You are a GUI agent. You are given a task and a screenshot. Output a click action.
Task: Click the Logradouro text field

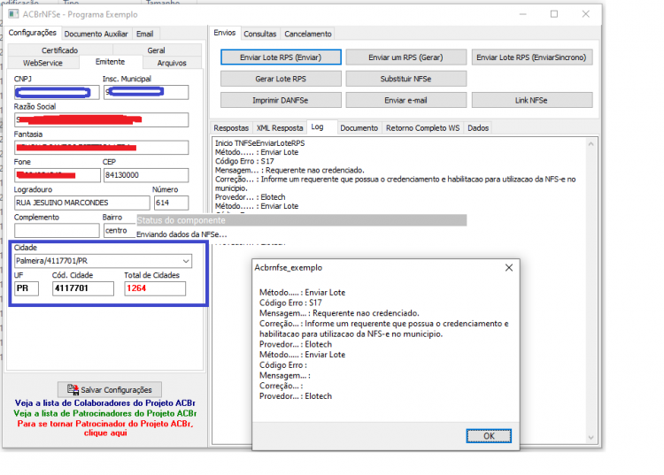[x=81, y=203]
